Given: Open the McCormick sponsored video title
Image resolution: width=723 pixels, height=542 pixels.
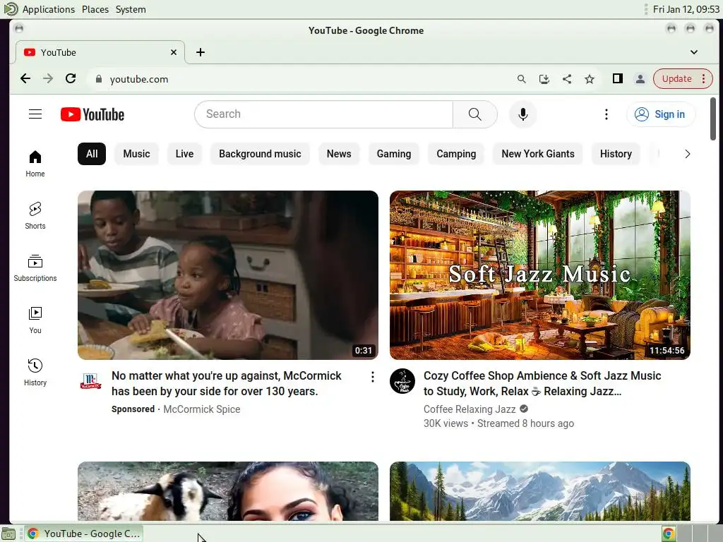Looking at the screenshot, I should [227, 383].
